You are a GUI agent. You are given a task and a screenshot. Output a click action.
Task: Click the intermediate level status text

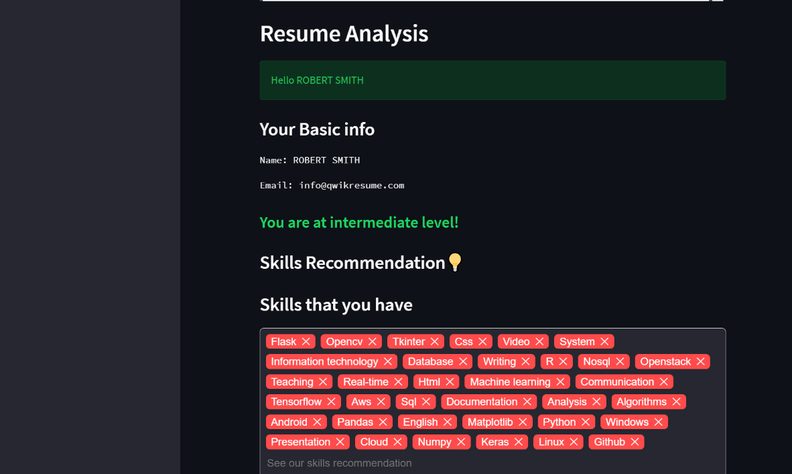pyautogui.click(x=359, y=222)
